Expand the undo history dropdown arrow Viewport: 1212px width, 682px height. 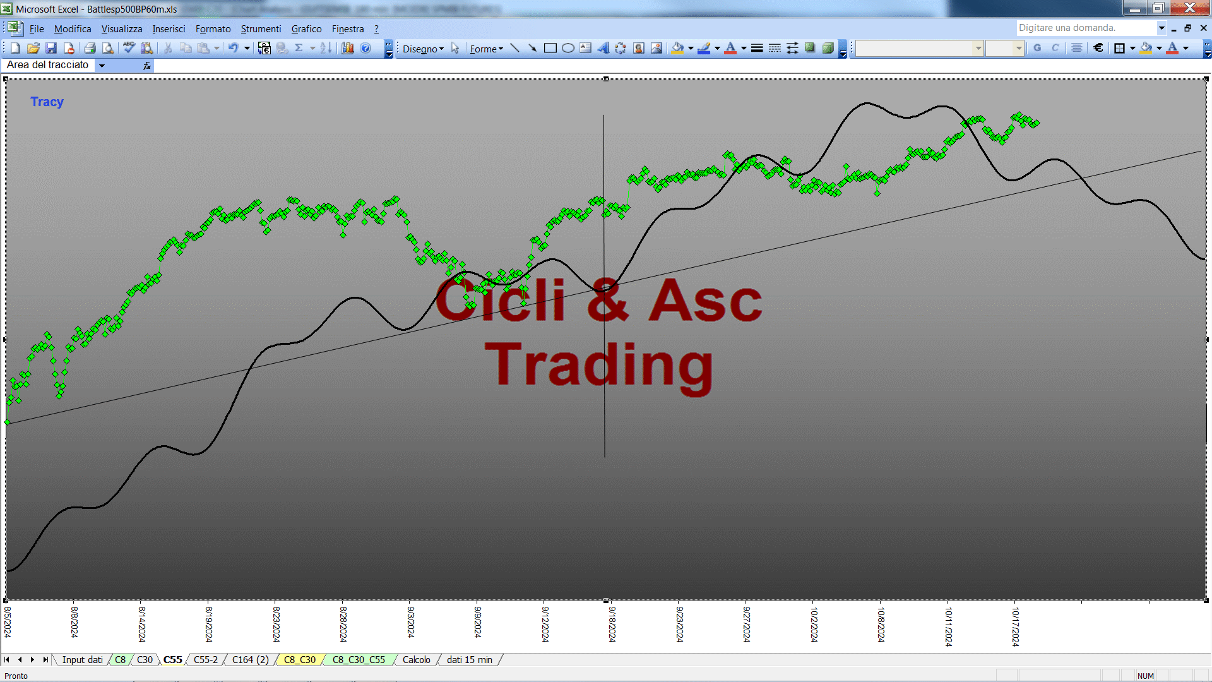point(247,48)
